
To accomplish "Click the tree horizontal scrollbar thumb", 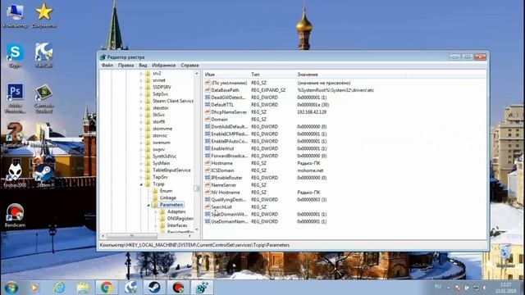I will (131, 236).
